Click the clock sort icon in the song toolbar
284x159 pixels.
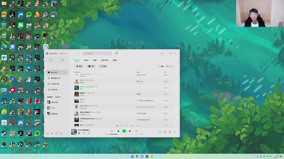click(173, 66)
